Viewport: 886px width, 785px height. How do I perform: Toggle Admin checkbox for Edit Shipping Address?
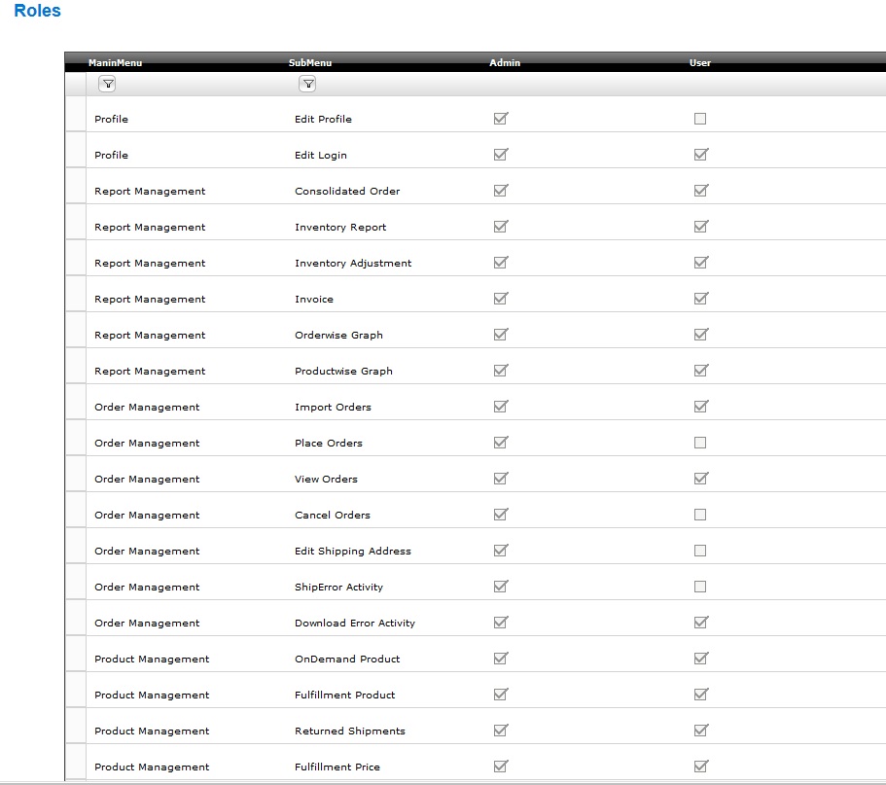pos(501,551)
